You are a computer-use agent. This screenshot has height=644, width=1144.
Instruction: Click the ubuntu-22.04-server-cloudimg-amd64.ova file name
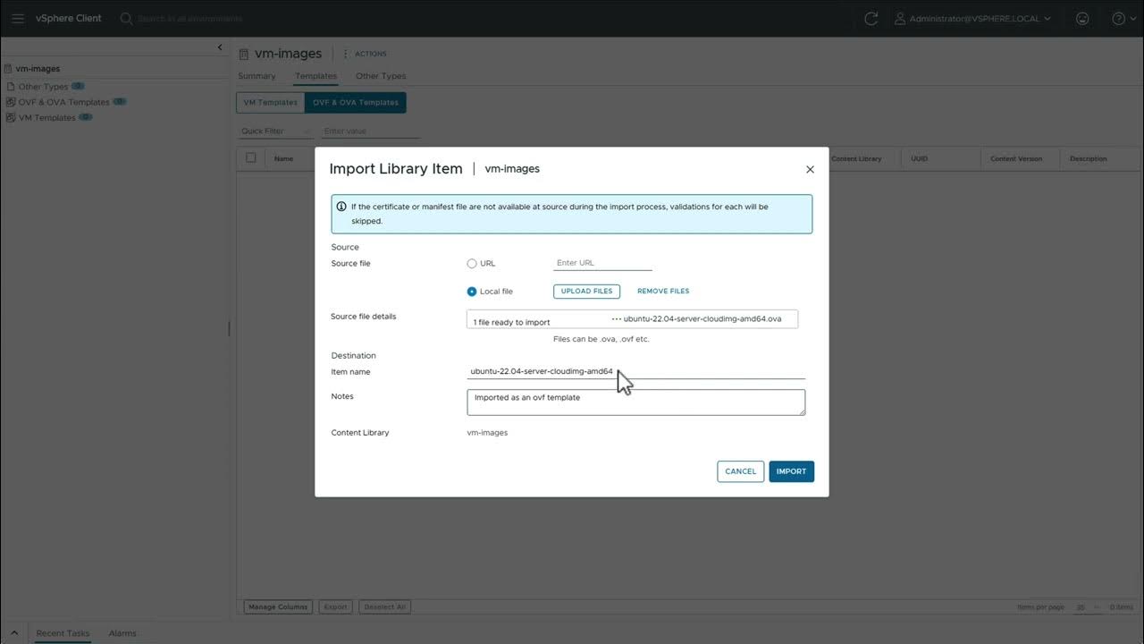(x=702, y=319)
